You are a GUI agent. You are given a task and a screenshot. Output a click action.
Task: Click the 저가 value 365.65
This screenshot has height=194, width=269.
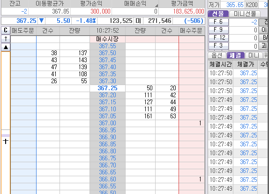point(235,5)
